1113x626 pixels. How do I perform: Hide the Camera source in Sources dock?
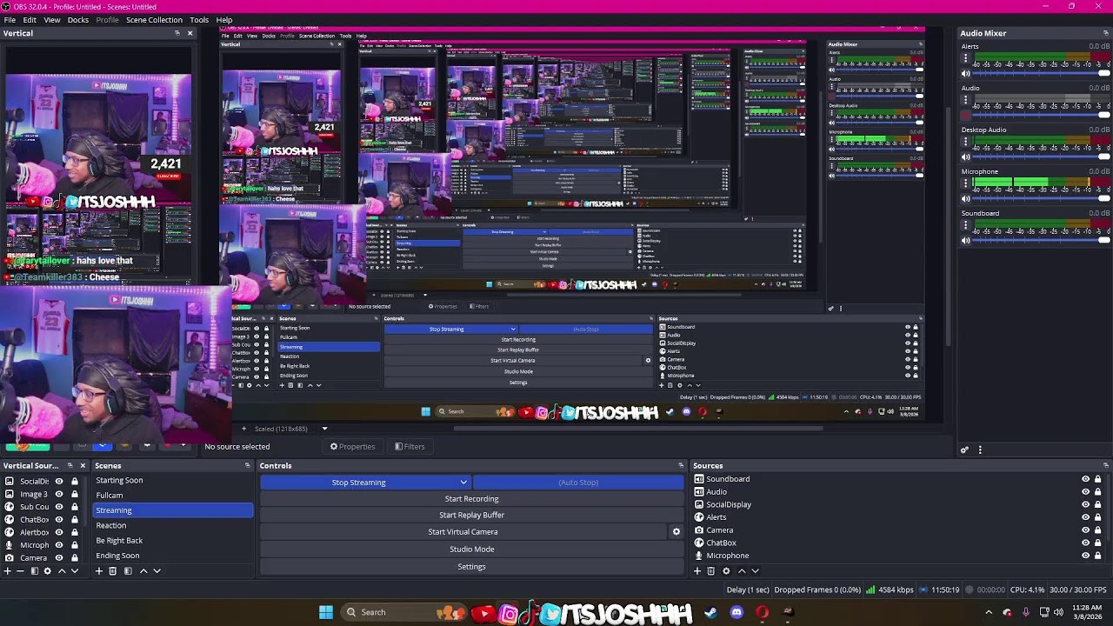click(1085, 530)
